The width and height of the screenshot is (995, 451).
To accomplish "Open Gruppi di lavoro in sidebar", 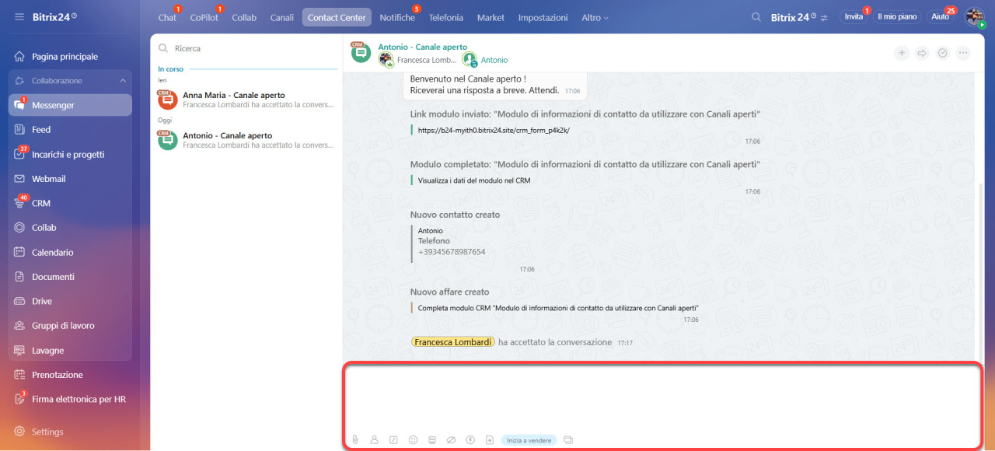I will (70, 326).
